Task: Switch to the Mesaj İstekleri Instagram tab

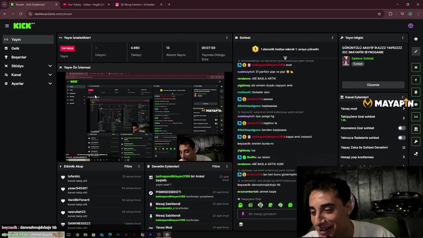Action: pyautogui.click(x=139, y=5)
